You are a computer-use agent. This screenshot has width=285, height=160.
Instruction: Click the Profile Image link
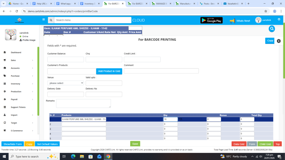(29, 40)
